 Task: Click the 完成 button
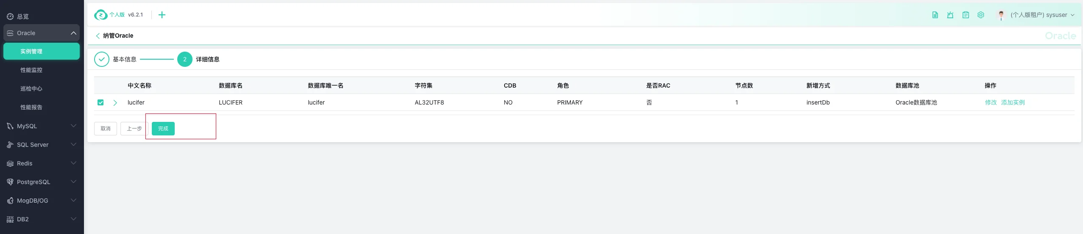[163, 129]
